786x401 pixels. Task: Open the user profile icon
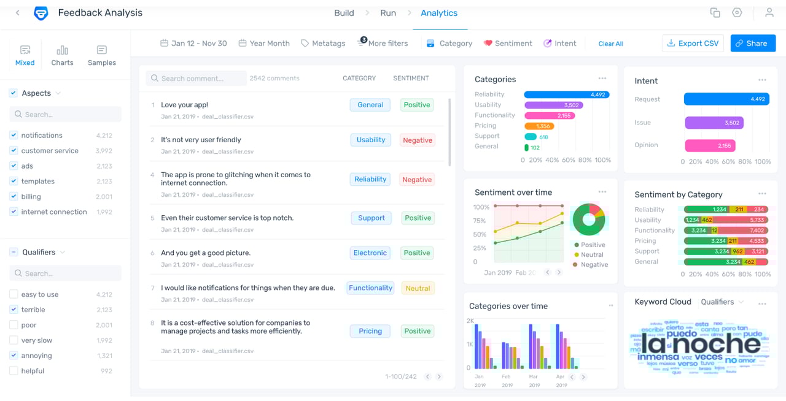(x=769, y=13)
